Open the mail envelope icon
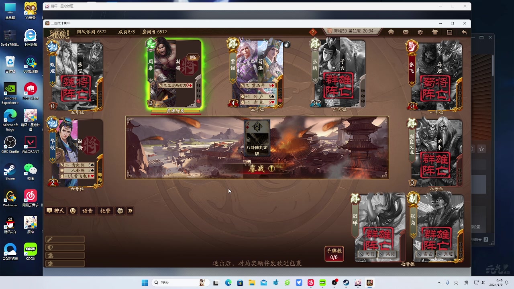The image size is (514, 289). click(406, 32)
